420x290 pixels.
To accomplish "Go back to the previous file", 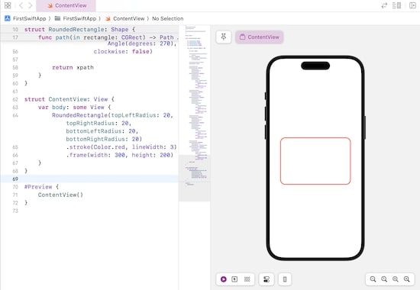I will [x=21, y=5].
